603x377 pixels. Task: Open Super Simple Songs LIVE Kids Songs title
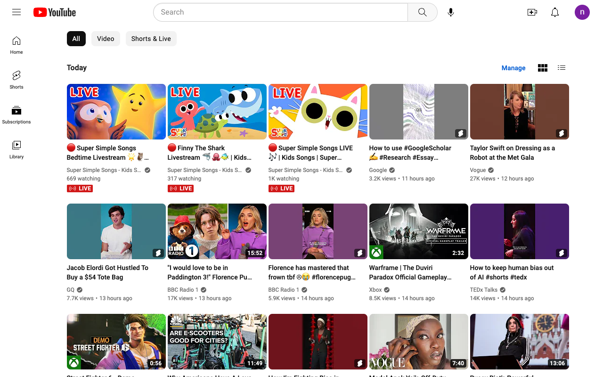tap(310, 153)
